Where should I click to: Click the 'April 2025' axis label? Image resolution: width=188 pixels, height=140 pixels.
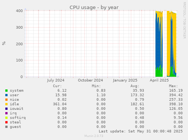point(159,80)
